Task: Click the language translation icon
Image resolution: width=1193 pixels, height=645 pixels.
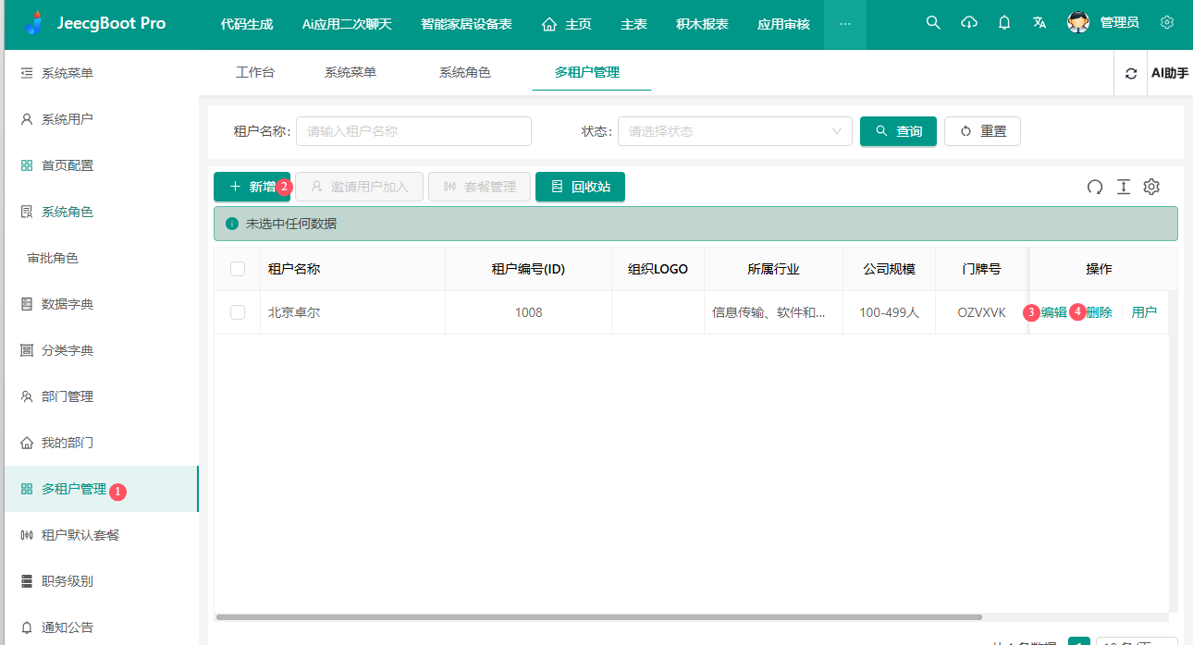Action: coord(1039,22)
